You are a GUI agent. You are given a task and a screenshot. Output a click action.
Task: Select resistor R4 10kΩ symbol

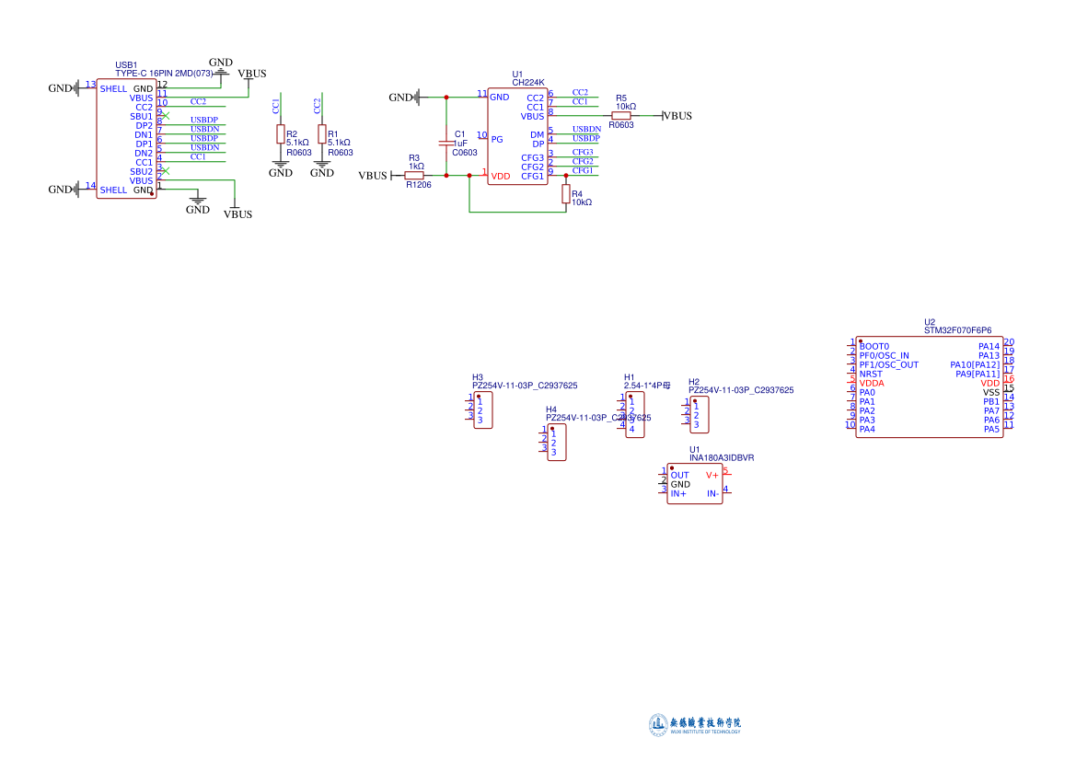point(566,194)
